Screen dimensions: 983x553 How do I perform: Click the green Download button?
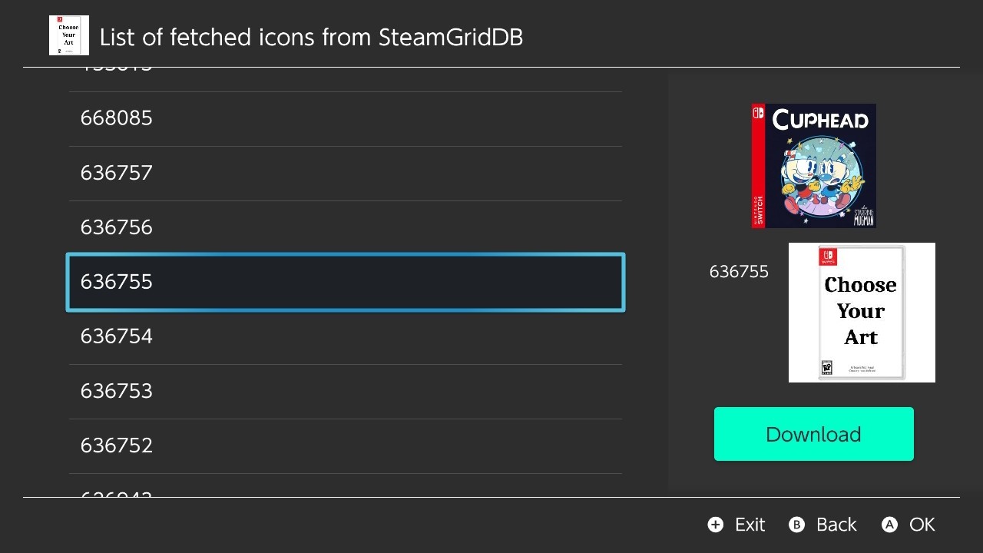814,434
